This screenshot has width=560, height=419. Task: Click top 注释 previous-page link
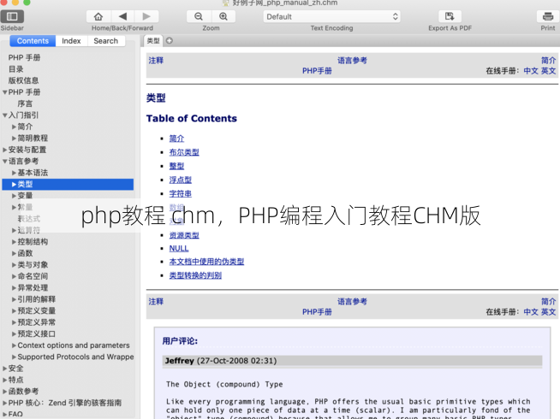156,61
